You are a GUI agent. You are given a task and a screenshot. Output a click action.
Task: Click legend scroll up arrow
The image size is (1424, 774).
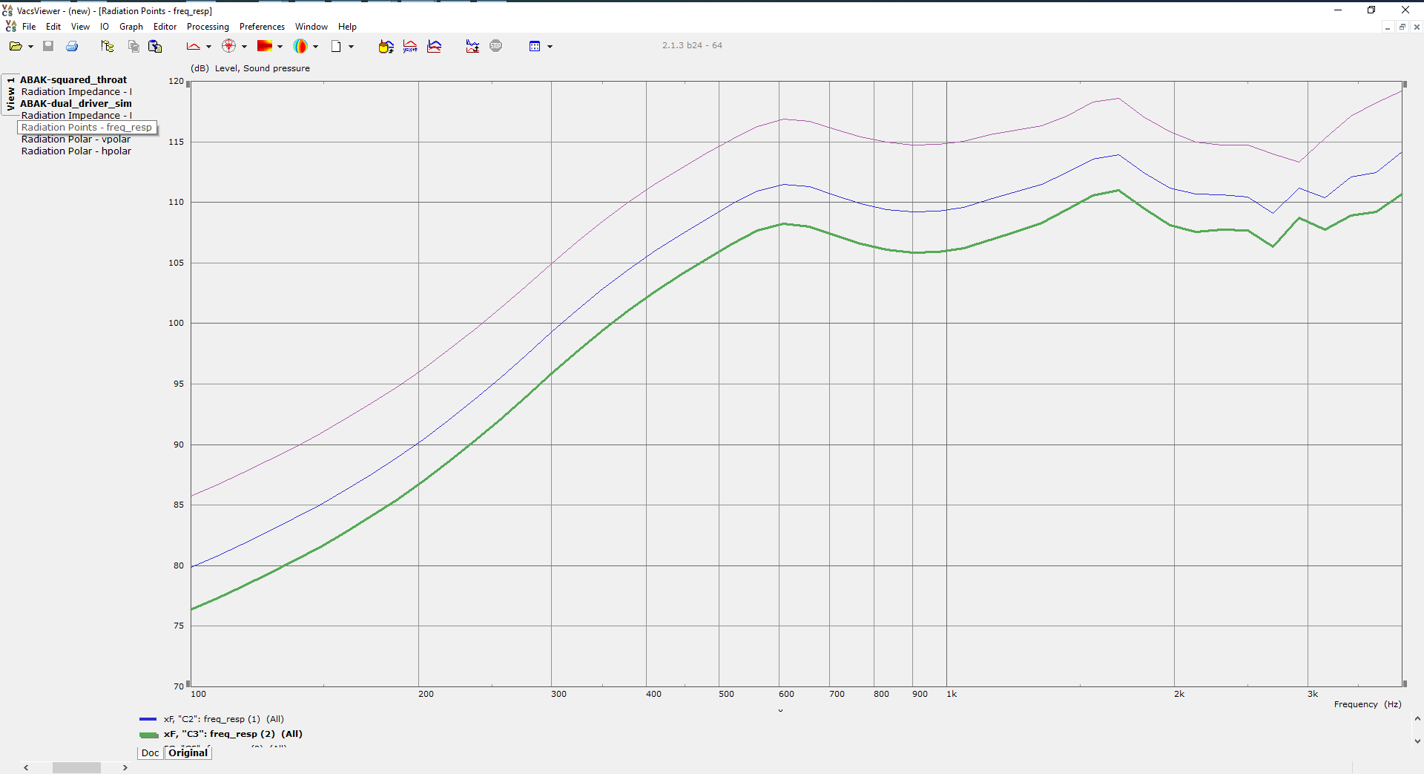tap(1417, 719)
